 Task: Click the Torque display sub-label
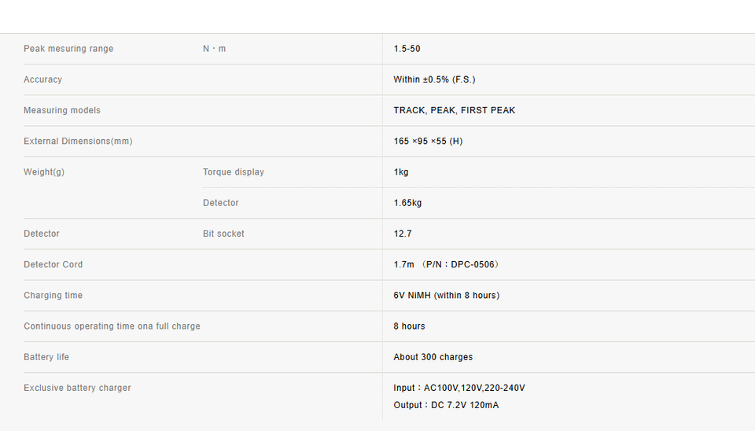(x=234, y=172)
